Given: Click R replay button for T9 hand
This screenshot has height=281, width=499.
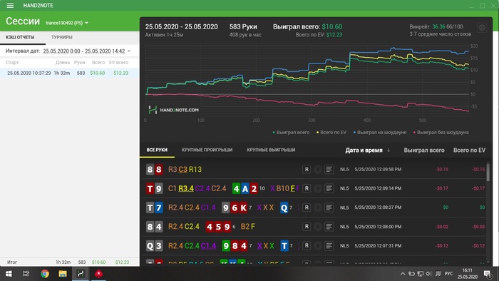Looking at the screenshot, I should click(x=307, y=188).
